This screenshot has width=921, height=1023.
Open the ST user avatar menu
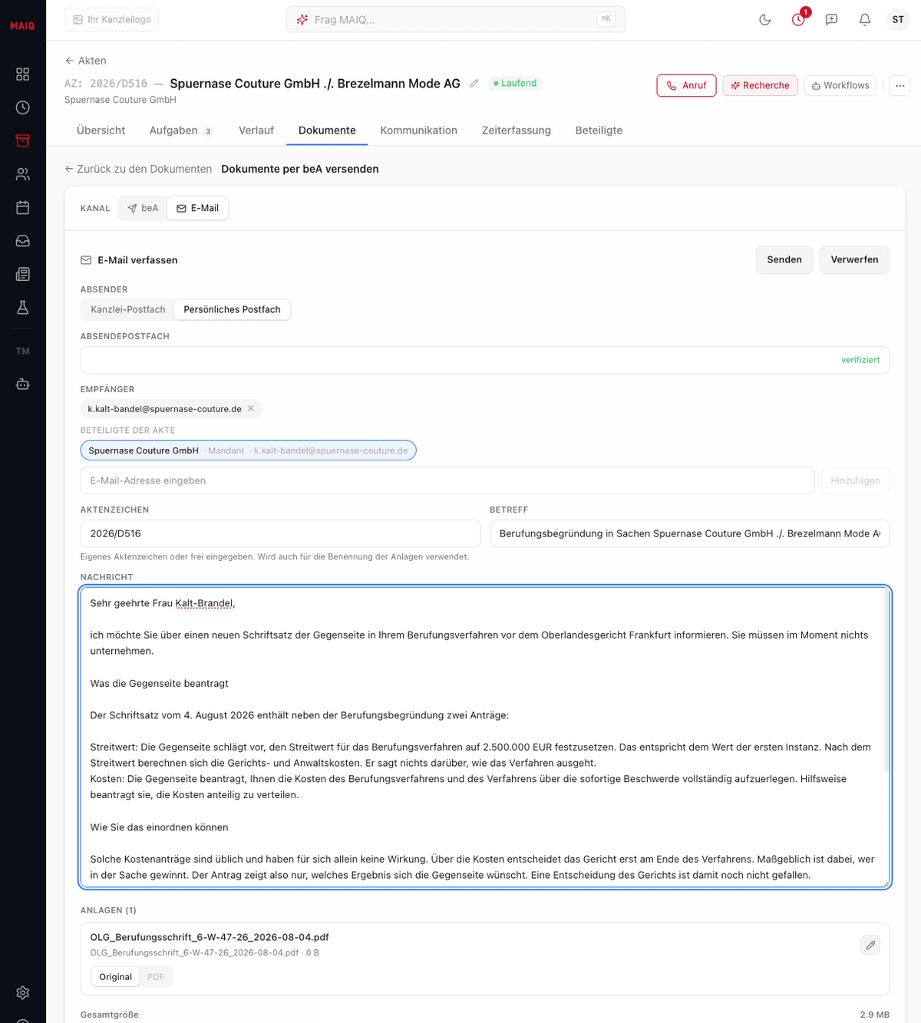pos(898,20)
